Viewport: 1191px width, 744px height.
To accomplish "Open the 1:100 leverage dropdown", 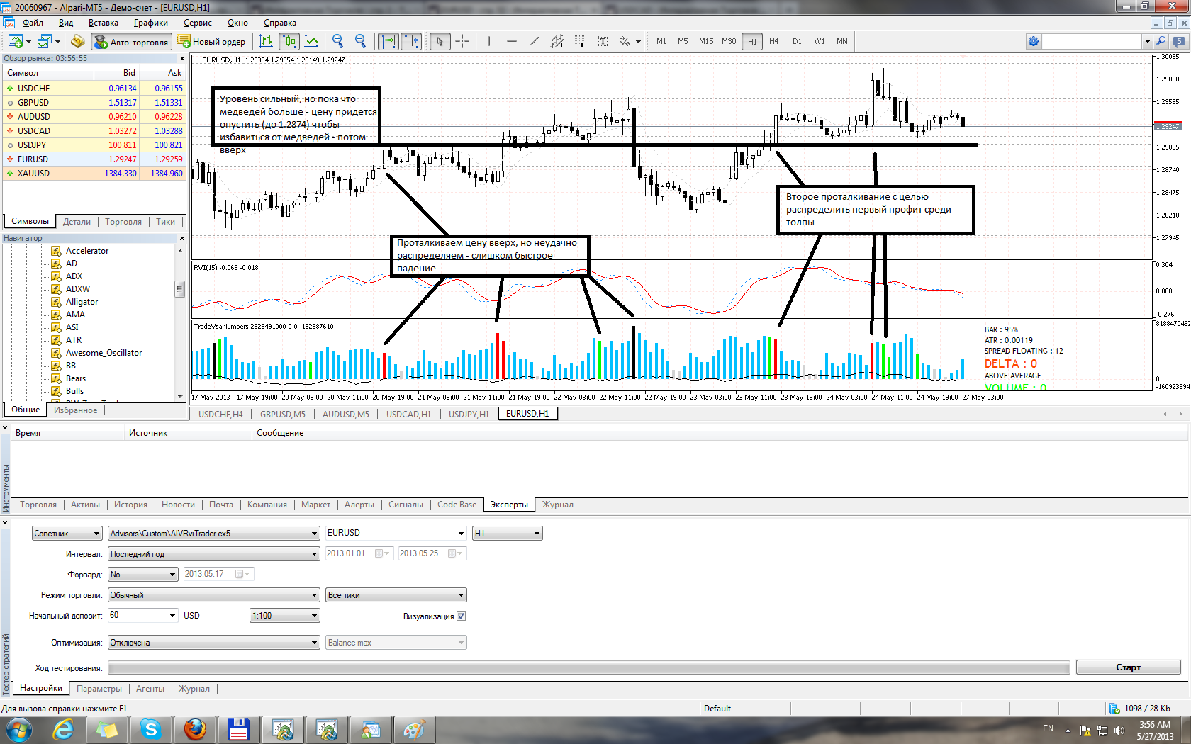I will pyautogui.click(x=285, y=616).
